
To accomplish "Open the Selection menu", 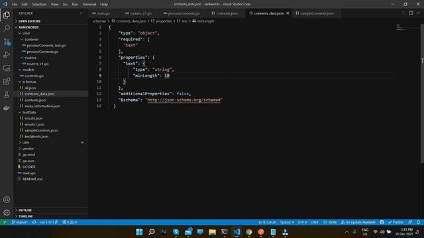I will point(39,4).
